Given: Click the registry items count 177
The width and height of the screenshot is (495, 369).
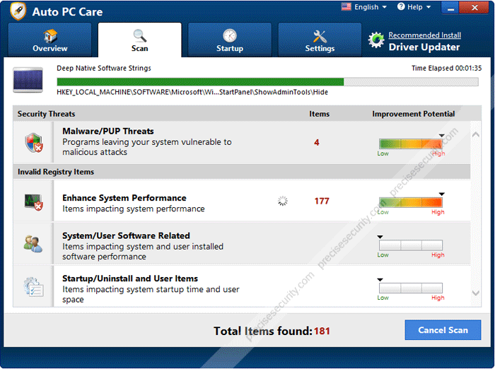Looking at the screenshot, I should [x=322, y=201].
